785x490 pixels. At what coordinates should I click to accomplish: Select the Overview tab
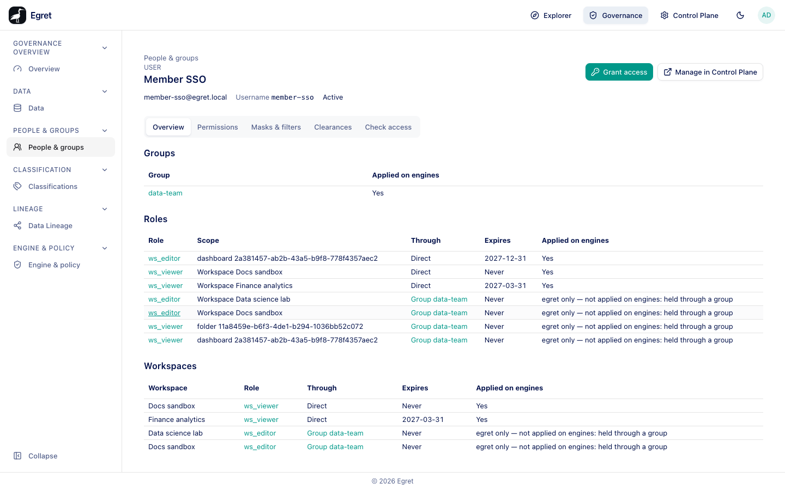tap(168, 127)
